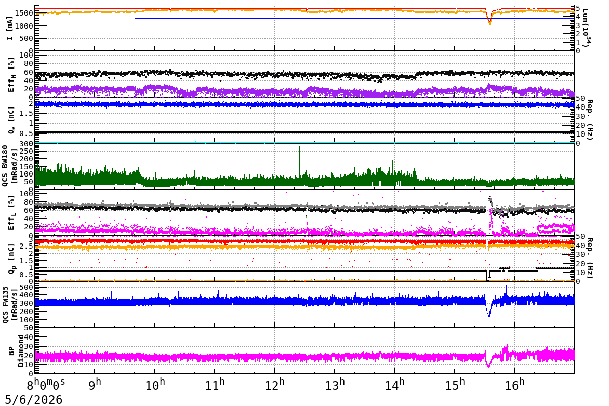Click the "12h" time tick label
The image size is (609, 406).
[x=275, y=384]
